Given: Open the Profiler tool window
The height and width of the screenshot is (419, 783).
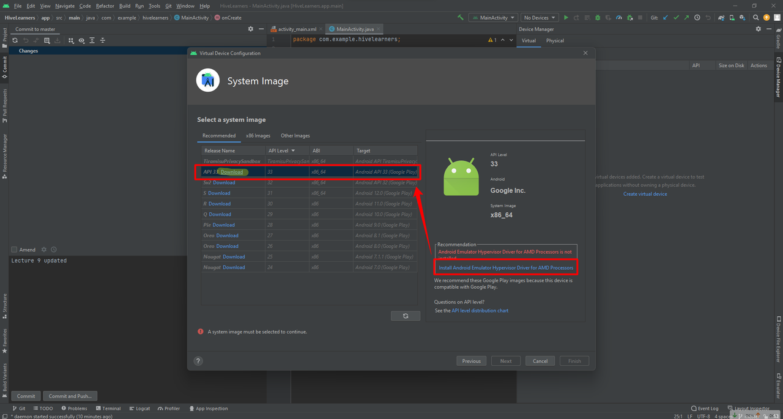Looking at the screenshot, I should point(168,409).
